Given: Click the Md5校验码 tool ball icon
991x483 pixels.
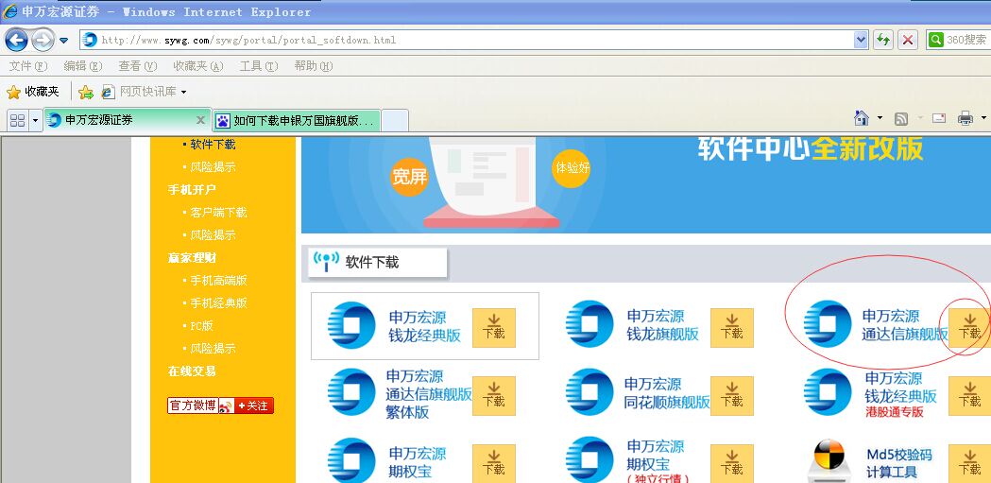Looking at the screenshot, I should tap(829, 460).
